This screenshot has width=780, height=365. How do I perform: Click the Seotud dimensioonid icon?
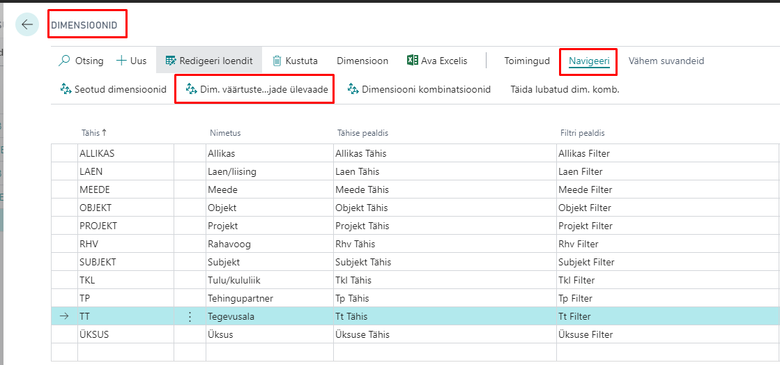pos(66,89)
